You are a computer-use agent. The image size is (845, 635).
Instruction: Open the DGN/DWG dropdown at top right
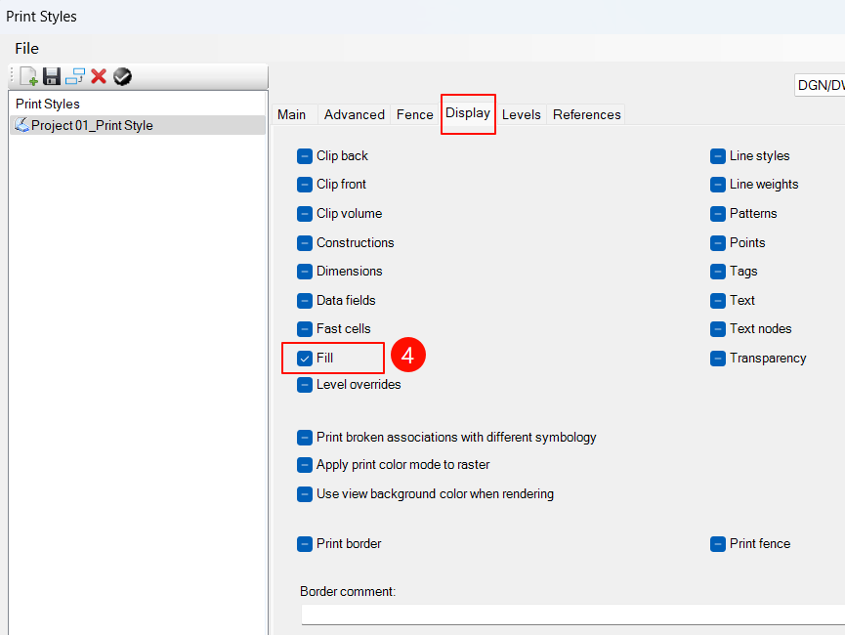819,85
